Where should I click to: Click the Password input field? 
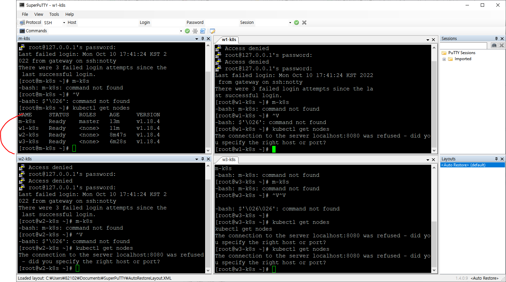(221, 23)
